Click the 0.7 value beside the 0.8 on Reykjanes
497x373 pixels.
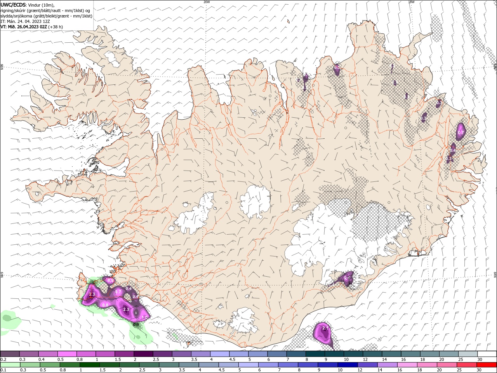click(x=119, y=292)
